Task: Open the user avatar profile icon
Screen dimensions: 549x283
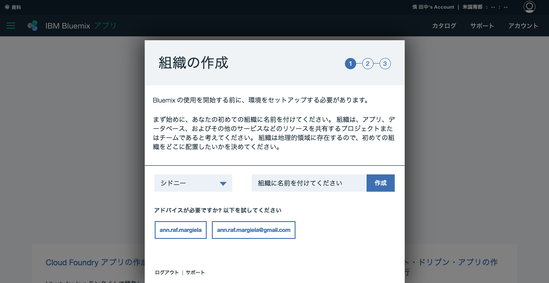Action: 529,7
